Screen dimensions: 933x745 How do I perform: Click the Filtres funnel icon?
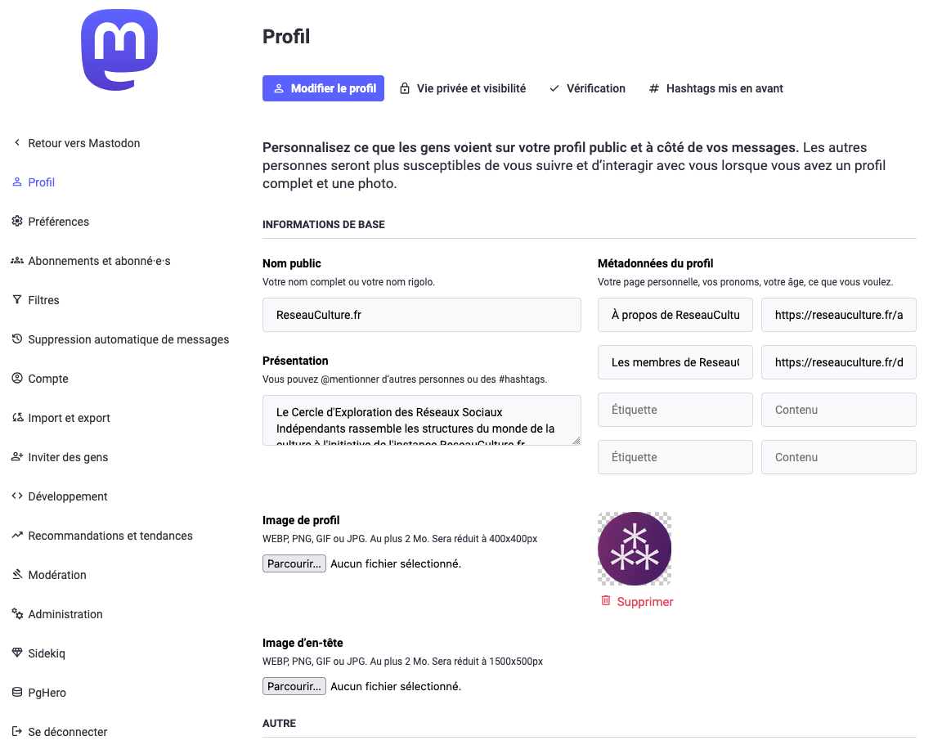(17, 300)
